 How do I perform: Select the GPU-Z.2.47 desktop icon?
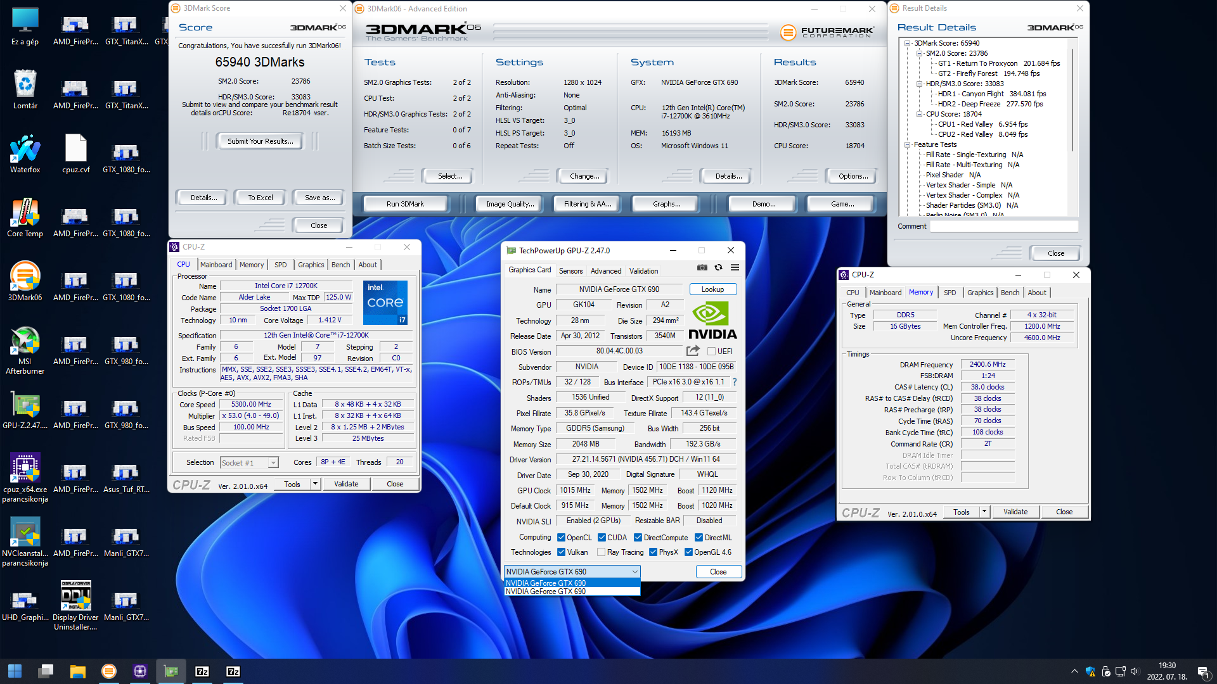(x=25, y=410)
